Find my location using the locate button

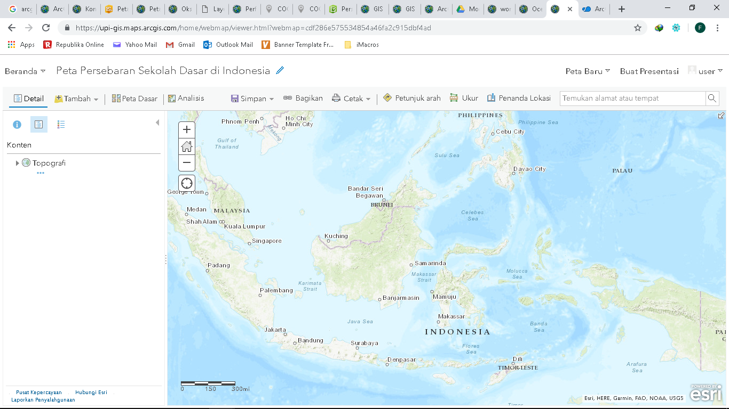point(187,183)
